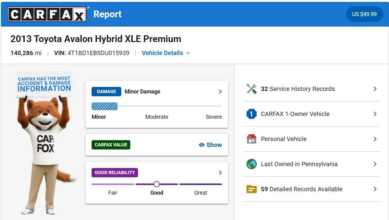Click the US $49.99 price button
389x220 pixels.
(364, 14)
